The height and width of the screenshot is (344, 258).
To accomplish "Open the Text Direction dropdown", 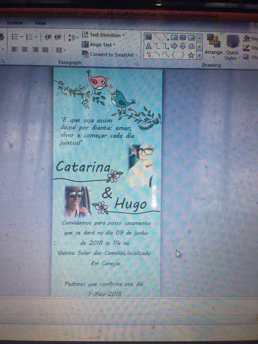I will click(x=103, y=35).
